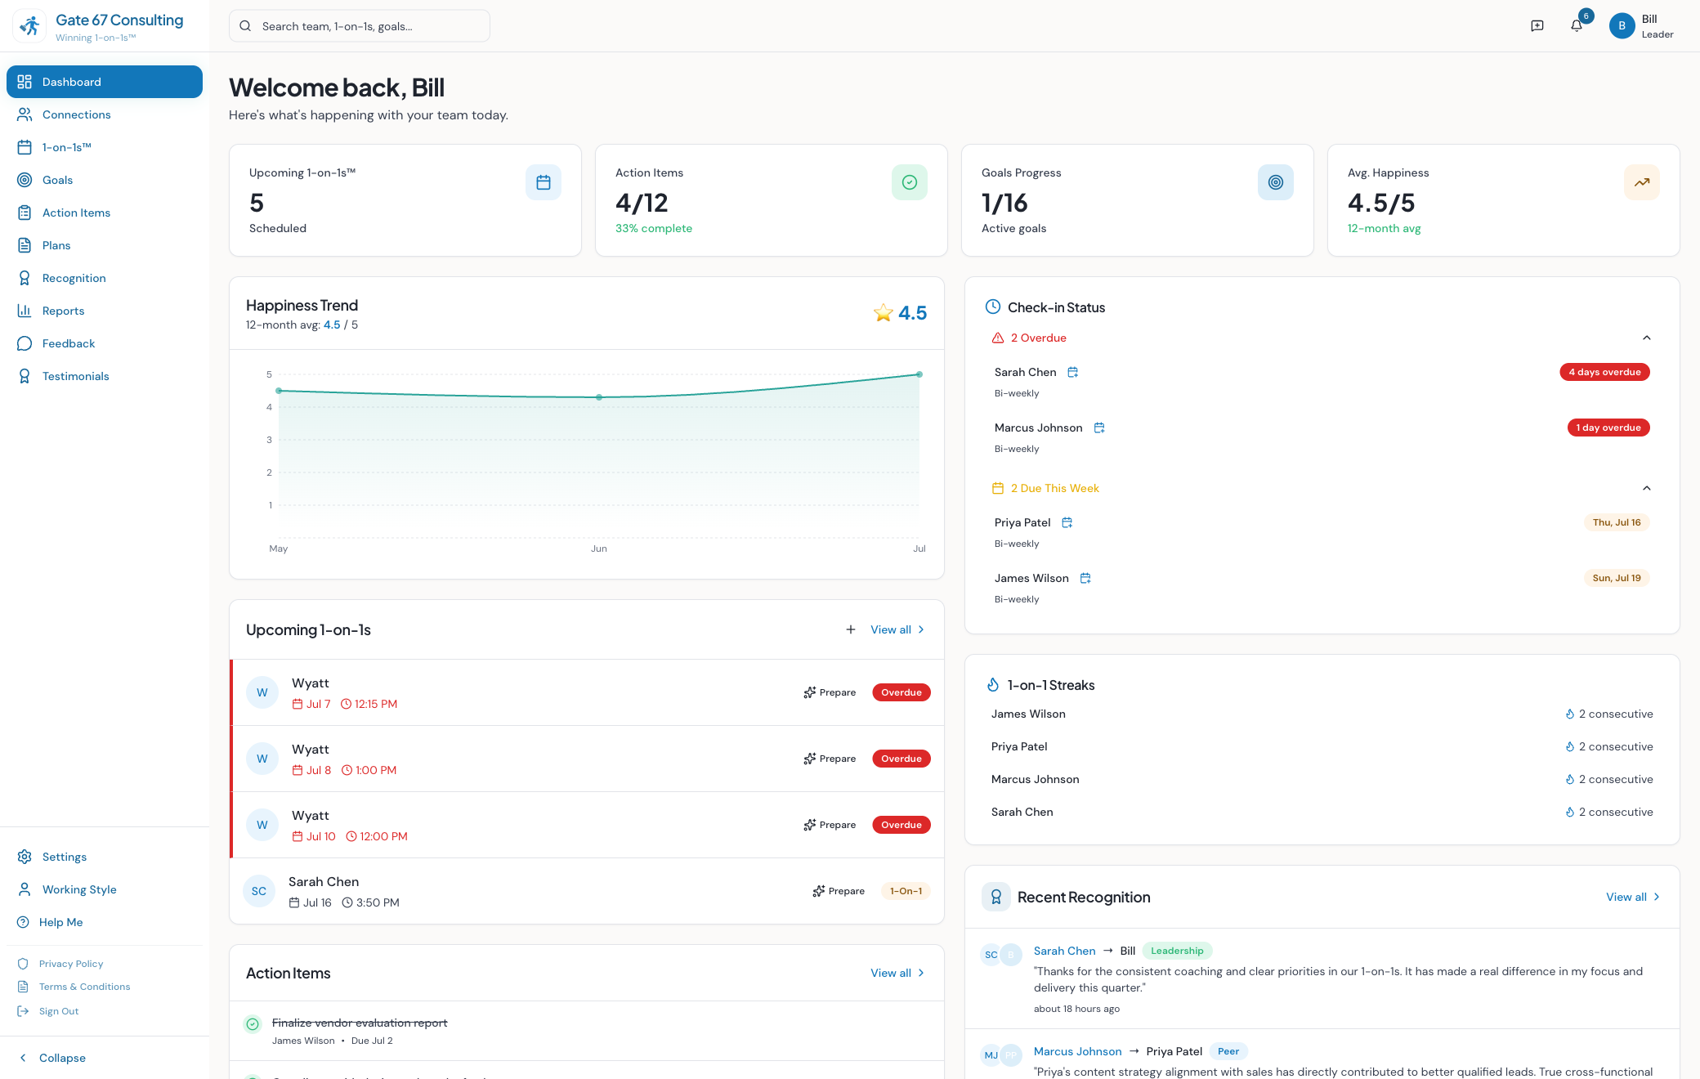This screenshot has width=1700, height=1079.
Task: Click the award icon beside Recent Recognition
Action: (996, 897)
